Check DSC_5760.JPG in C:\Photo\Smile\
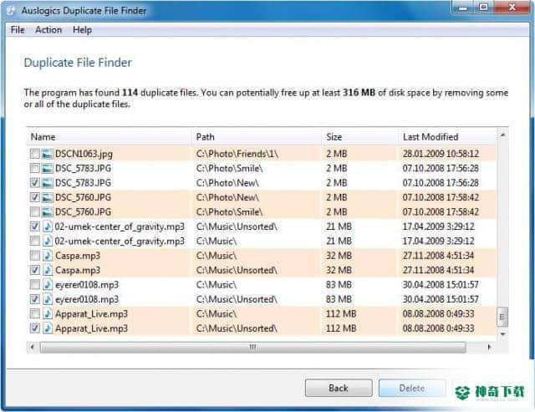This screenshot has width=535, height=412. (35, 211)
